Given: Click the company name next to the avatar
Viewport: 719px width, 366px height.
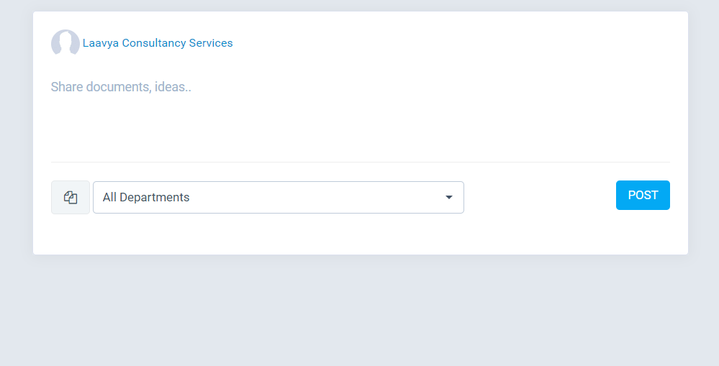Looking at the screenshot, I should coord(158,43).
